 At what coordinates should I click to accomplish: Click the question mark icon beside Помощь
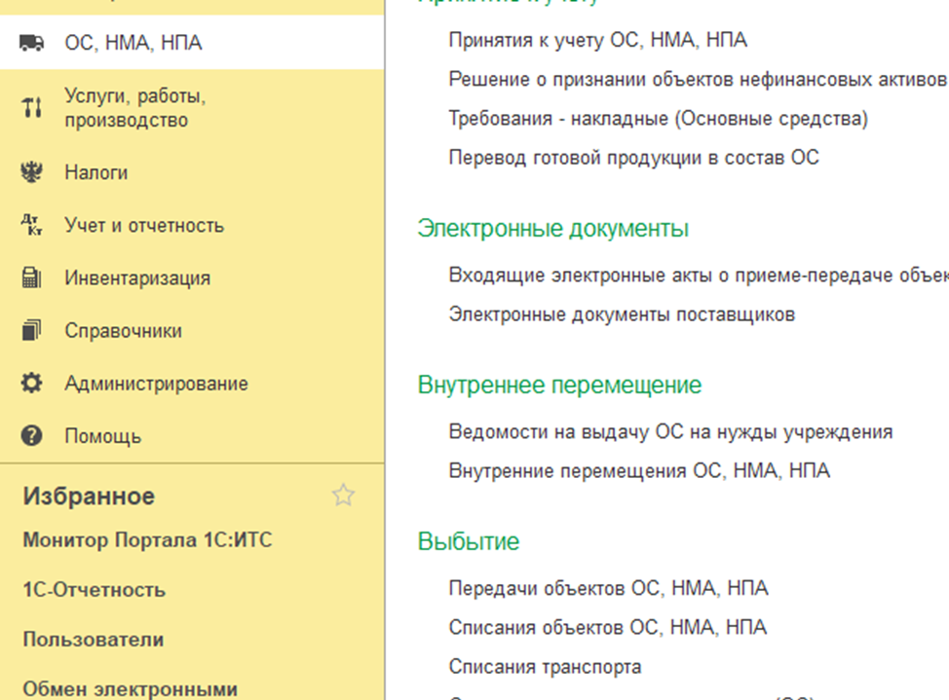click(x=31, y=435)
